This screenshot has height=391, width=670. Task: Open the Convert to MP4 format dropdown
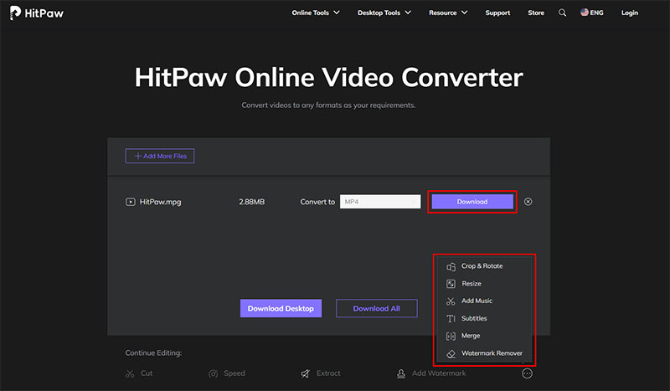coord(380,202)
